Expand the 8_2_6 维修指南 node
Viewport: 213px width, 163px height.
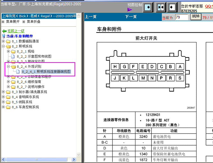[8, 81]
